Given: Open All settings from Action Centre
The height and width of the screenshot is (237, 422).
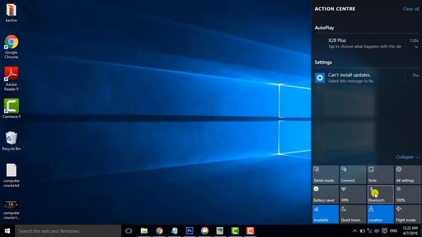Looking at the screenshot, I should pyautogui.click(x=407, y=174).
